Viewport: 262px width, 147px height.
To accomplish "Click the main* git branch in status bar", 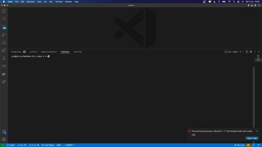I will [x=11, y=145].
